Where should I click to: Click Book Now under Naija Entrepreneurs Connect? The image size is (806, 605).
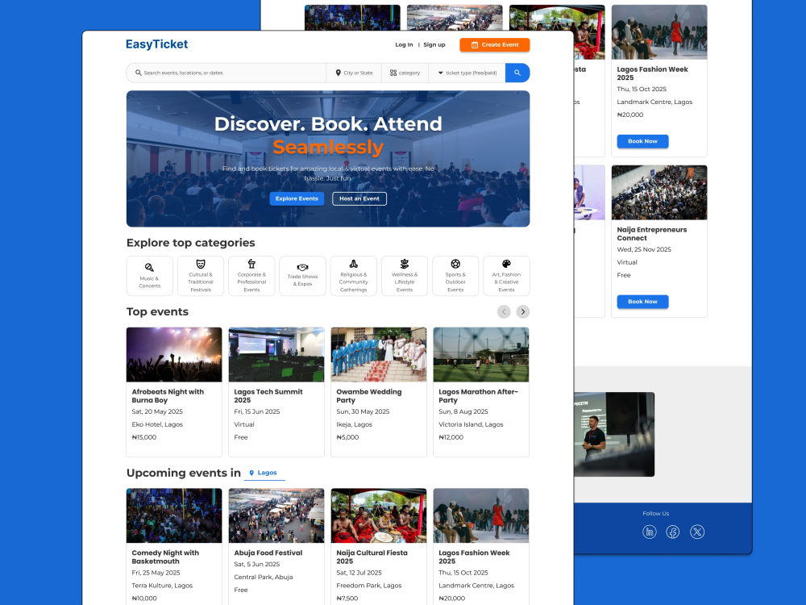pos(642,302)
